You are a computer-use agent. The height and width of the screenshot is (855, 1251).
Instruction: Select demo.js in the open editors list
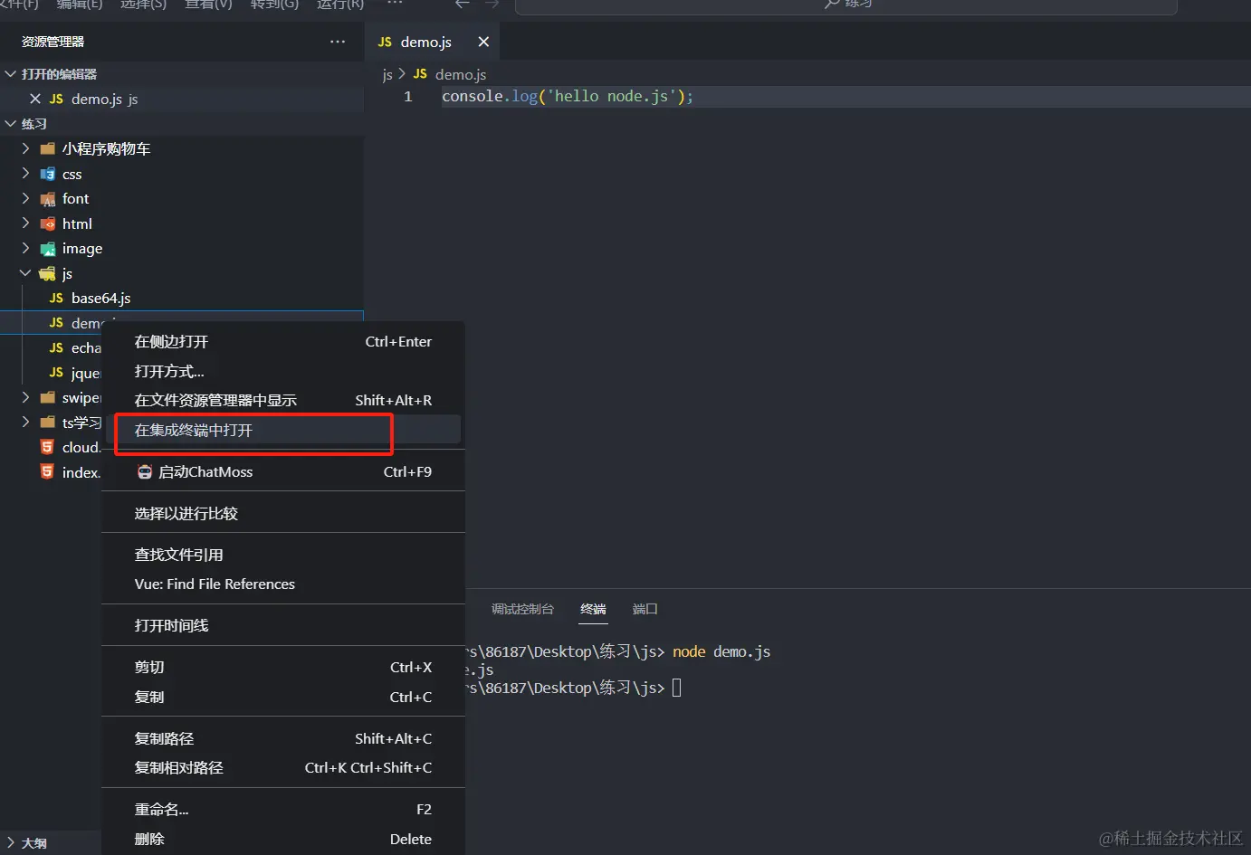[182, 99]
